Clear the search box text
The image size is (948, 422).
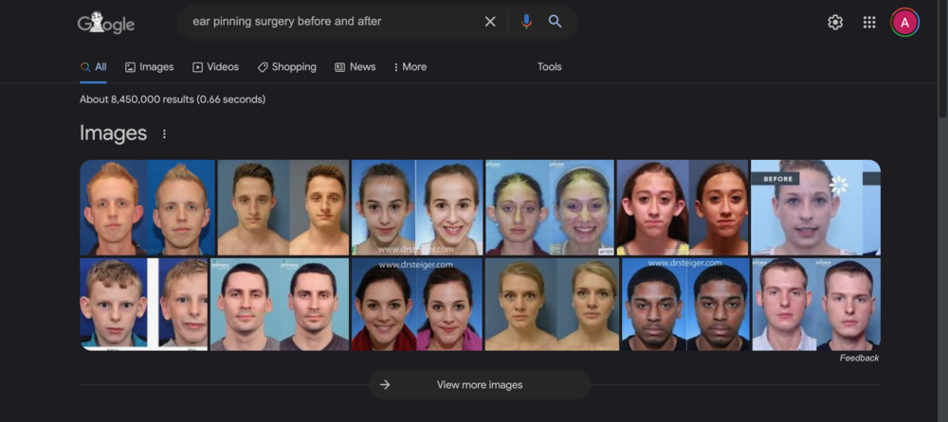(x=490, y=22)
